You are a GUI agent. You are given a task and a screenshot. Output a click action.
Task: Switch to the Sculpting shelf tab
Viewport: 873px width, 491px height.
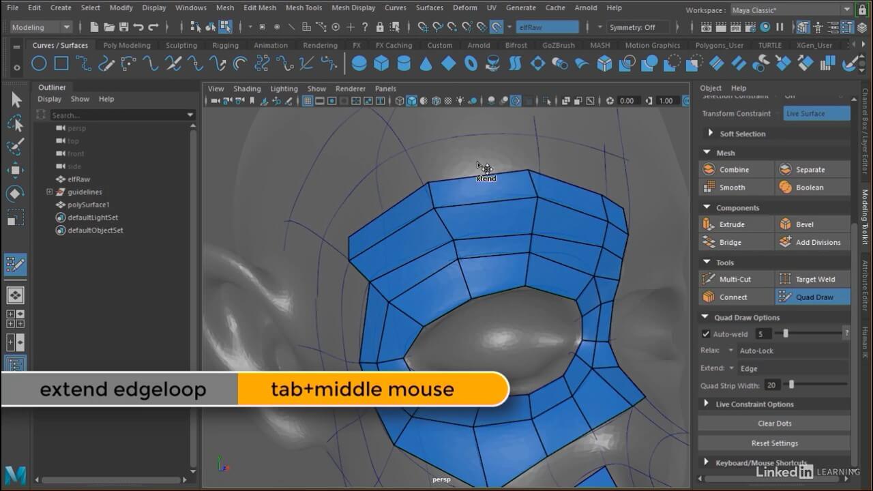click(x=181, y=46)
